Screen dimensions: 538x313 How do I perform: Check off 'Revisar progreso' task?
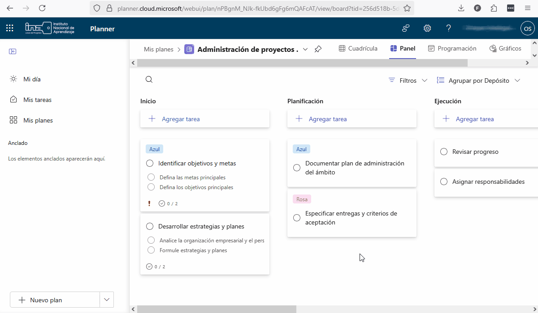coord(444,152)
